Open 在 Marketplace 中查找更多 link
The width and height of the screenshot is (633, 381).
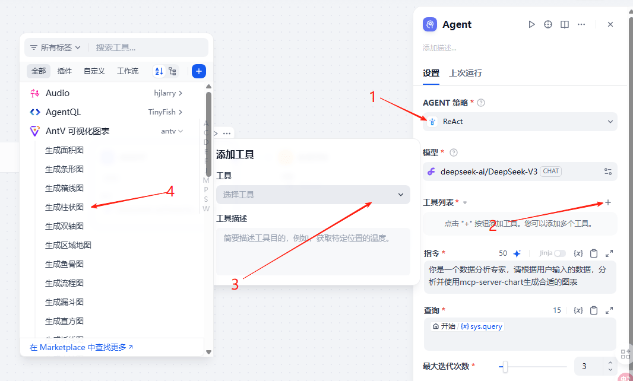[81, 347]
